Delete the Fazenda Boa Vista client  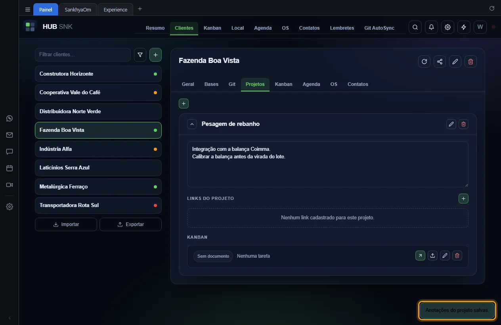470,61
